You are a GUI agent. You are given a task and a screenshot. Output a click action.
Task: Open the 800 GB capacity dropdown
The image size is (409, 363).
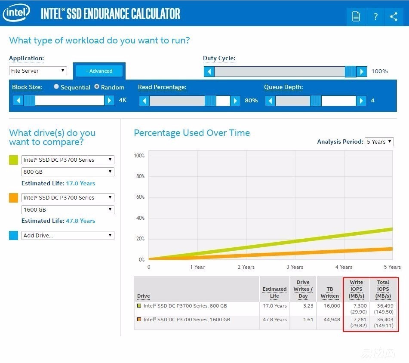point(68,172)
